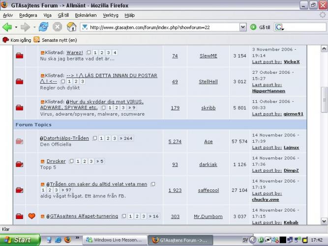Image resolution: width=328 pixels, height=246 pixels.
Task: Click the green Back arrow button
Action: click(x=8, y=27)
